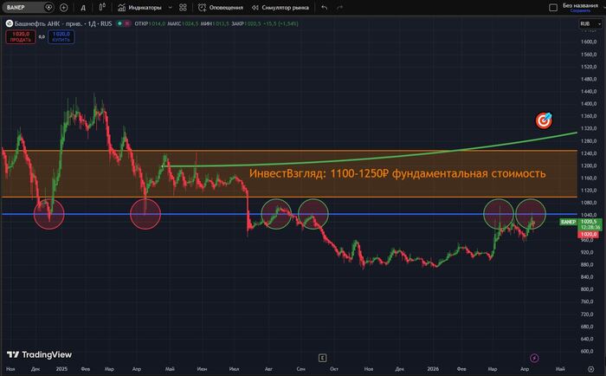The height and width of the screenshot is (376, 606).
Task: Expand the RUB currency dropdown
Action: [x=590, y=23]
